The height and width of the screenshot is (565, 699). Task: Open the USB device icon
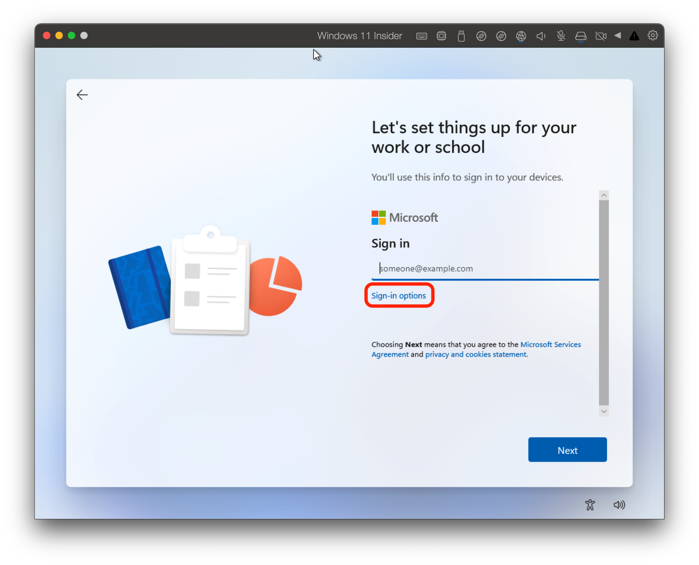[x=461, y=36]
